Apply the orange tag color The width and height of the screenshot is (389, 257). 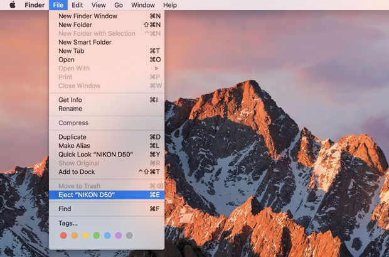[74, 236]
